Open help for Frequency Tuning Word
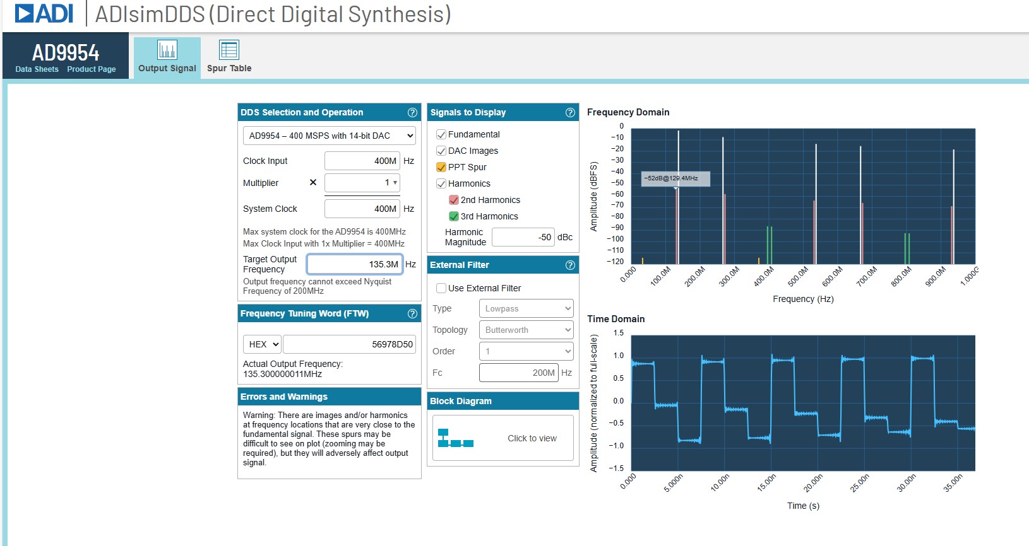Image resolution: width=1029 pixels, height=546 pixels. coord(412,314)
